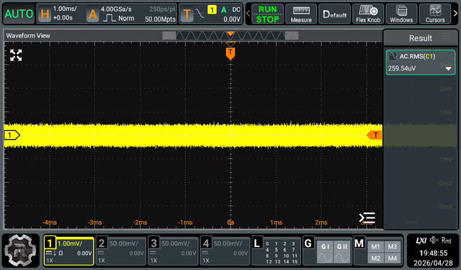Select channel 1 ground level marker
The image size is (461, 270).
(12, 135)
